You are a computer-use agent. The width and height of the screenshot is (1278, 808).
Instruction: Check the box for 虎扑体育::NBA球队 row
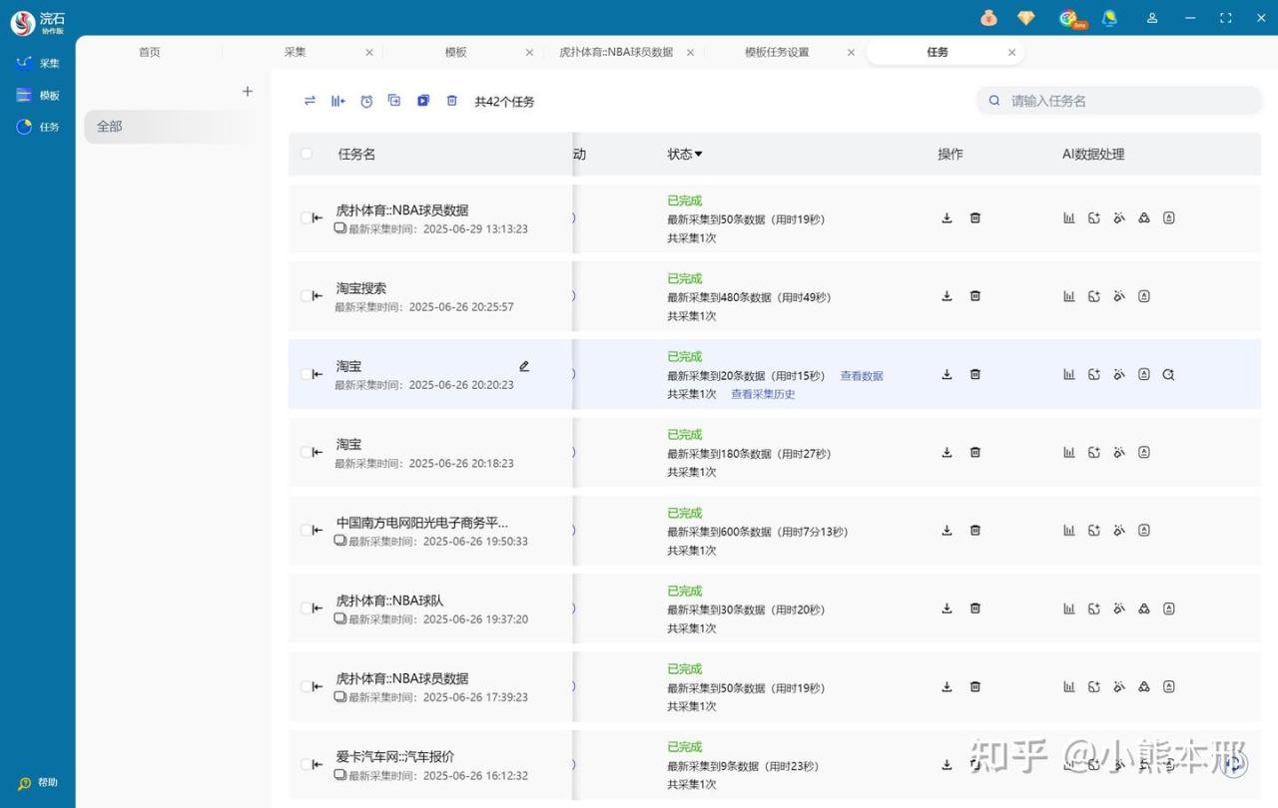(x=307, y=608)
